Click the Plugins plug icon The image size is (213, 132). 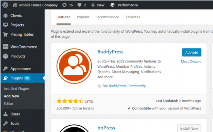point(5,78)
